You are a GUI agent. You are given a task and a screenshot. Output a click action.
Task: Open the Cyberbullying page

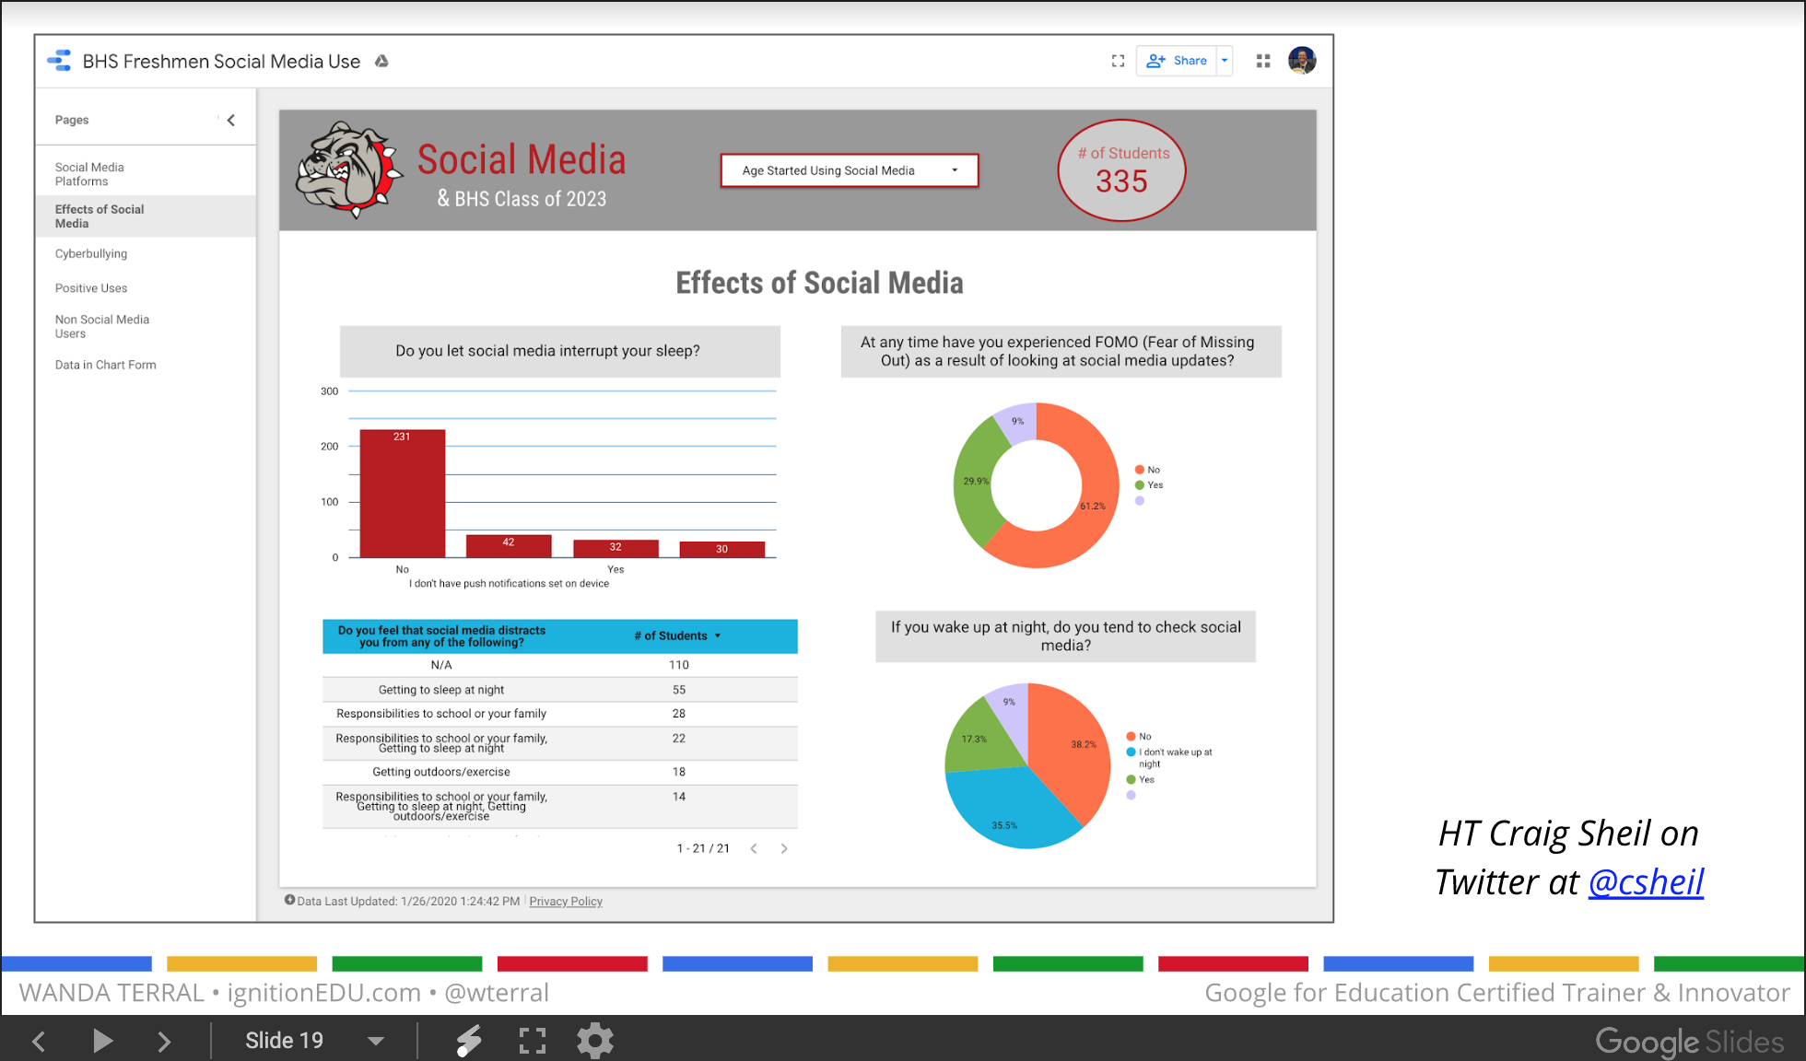click(91, 253)
